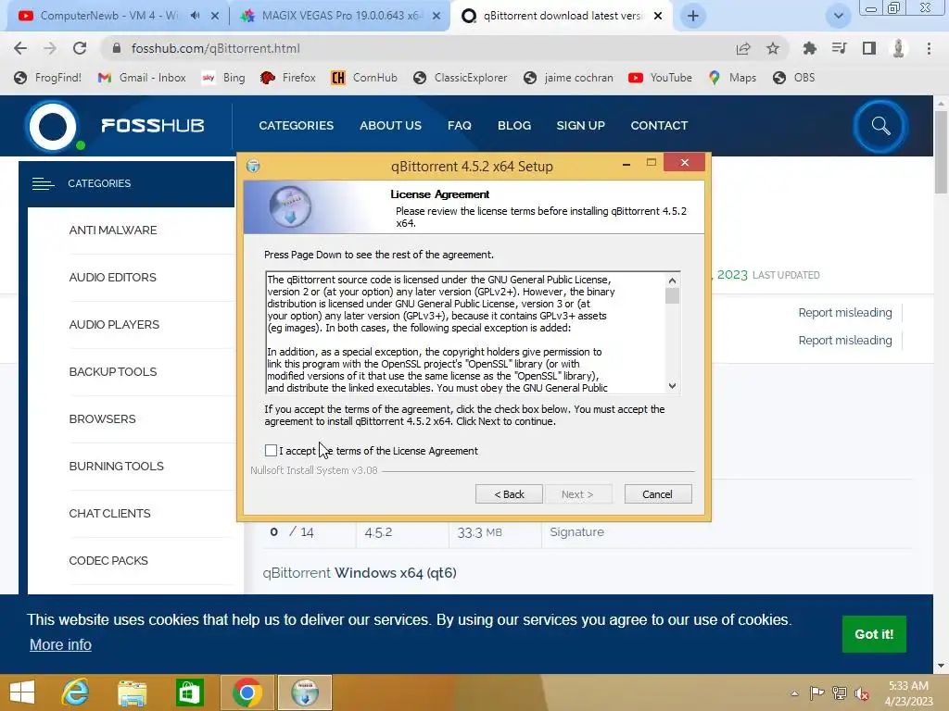Image resolution: width=949 pixels, height=711 pixels.
Task: Open AUDIO EDITORS category
Action: [x=112, y=278]
